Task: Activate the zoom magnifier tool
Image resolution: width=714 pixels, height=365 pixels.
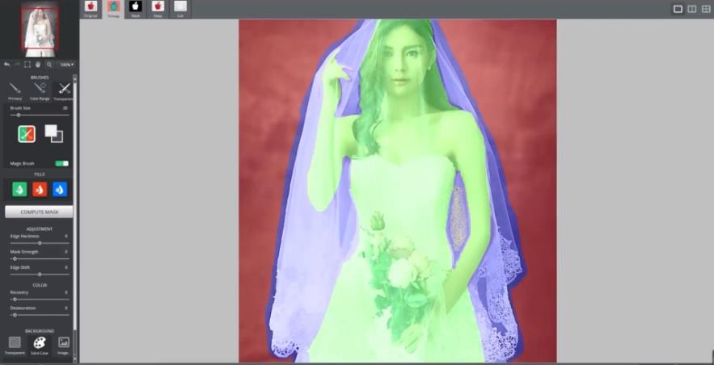Action: point(49,64)
